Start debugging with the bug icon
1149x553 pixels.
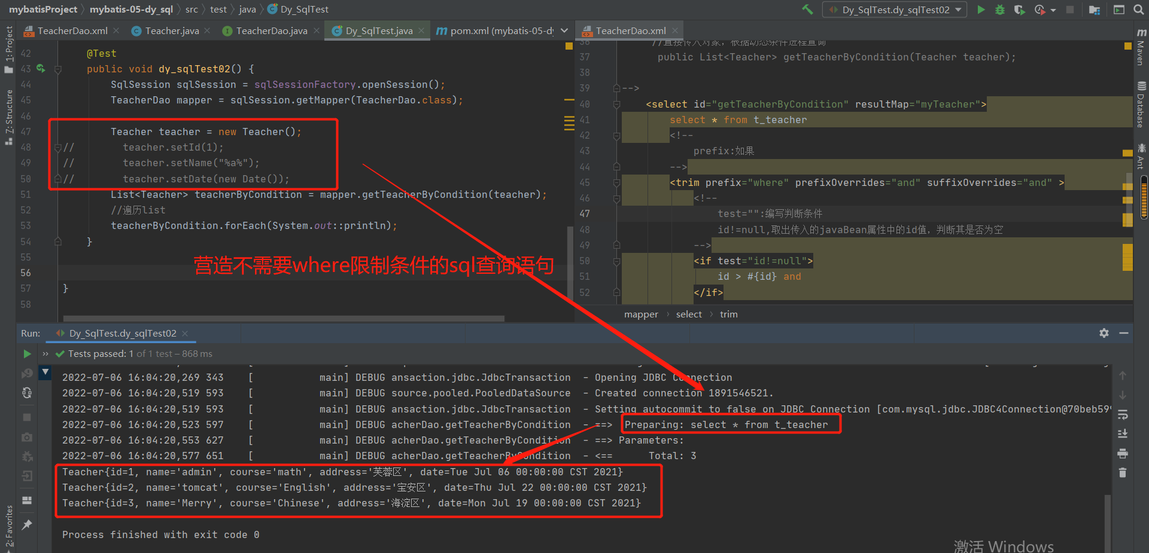pos(1000,10)
